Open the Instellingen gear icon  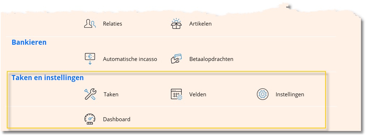(x=263, y=94)
